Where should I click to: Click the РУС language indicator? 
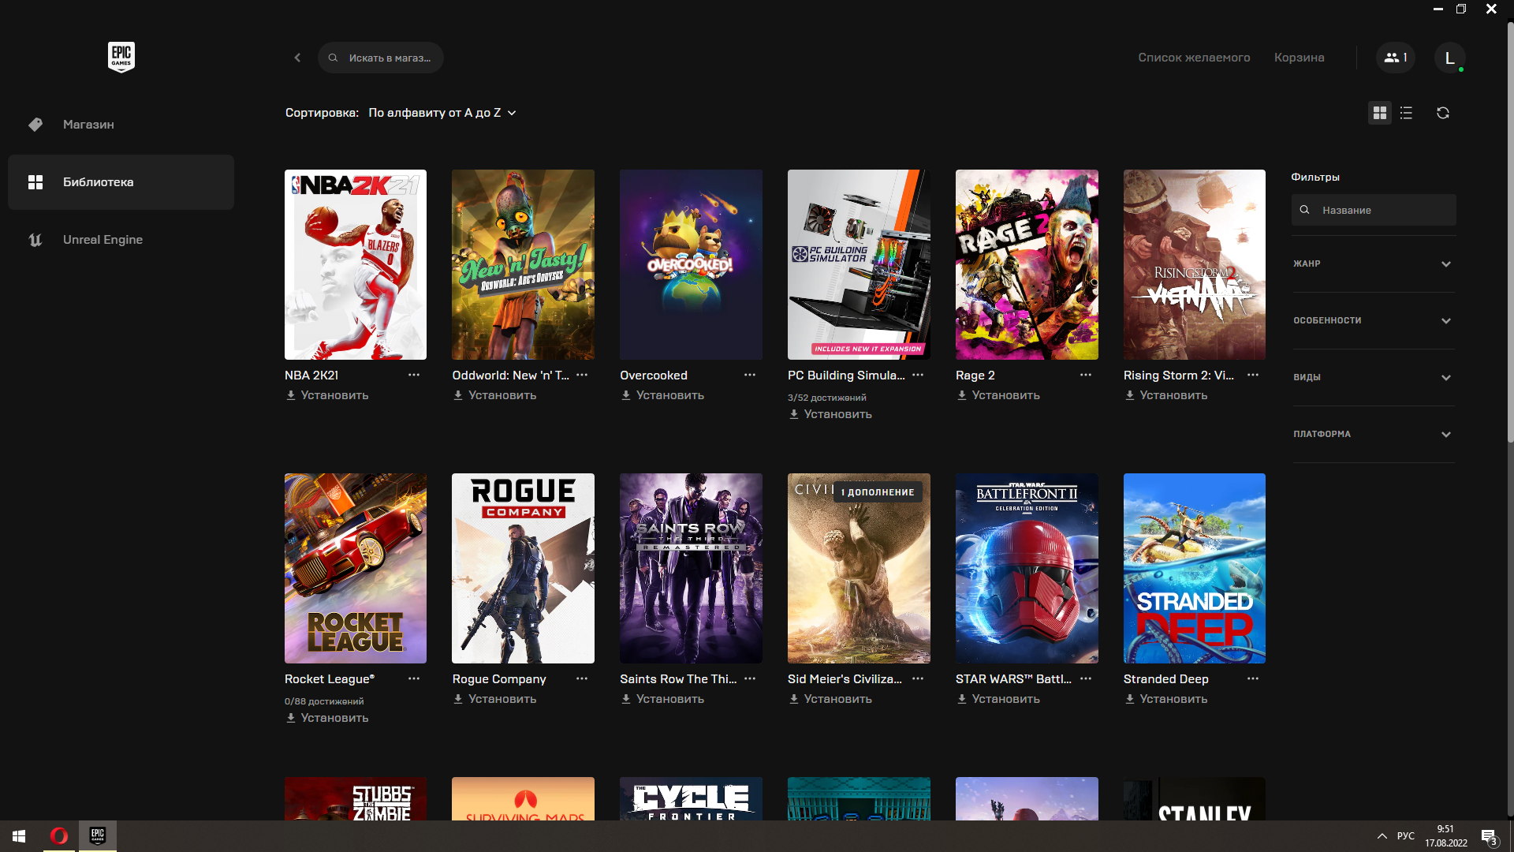pyautogui.click(x=1405, y=835)
